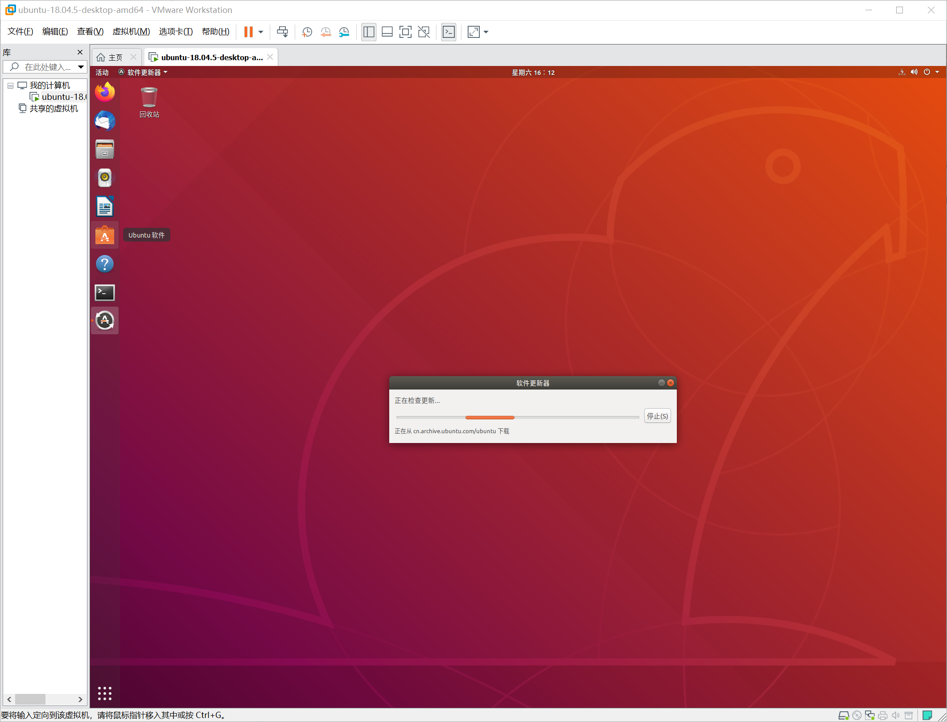Send Ctrl+Alt+Del to virtual machine
The image size is (947, 722).
tap(282, 32)
